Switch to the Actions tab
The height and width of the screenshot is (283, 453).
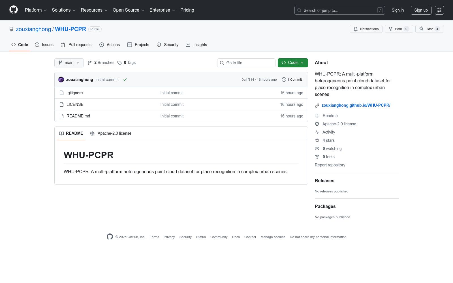click(110, 45)
